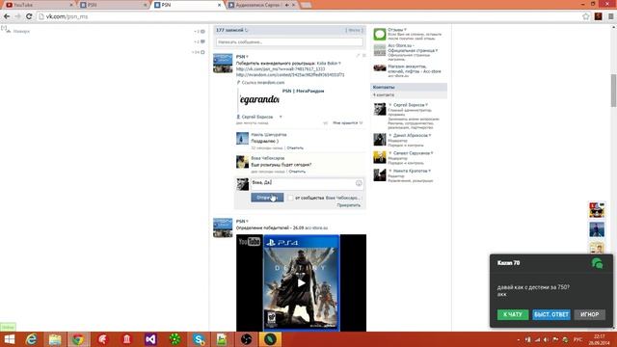Click the PSN group avatar on top post
Viewport: 617px width, 347px height.
click(223, 64)
